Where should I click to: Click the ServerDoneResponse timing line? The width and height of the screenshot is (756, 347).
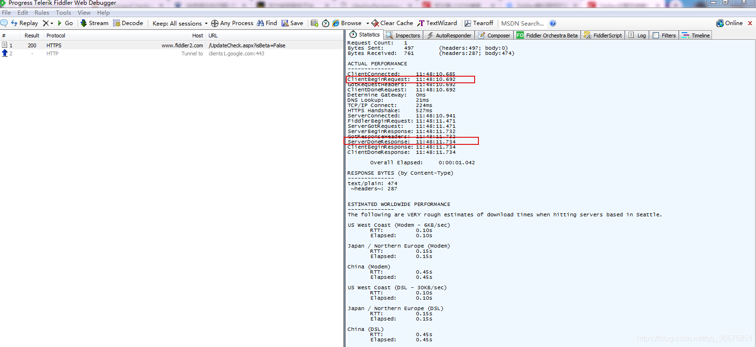(402, 142)
